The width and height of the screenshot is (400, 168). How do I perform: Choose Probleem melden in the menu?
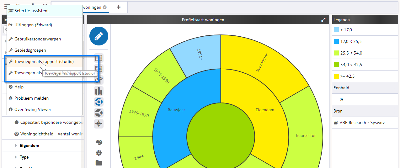point(45,98)
